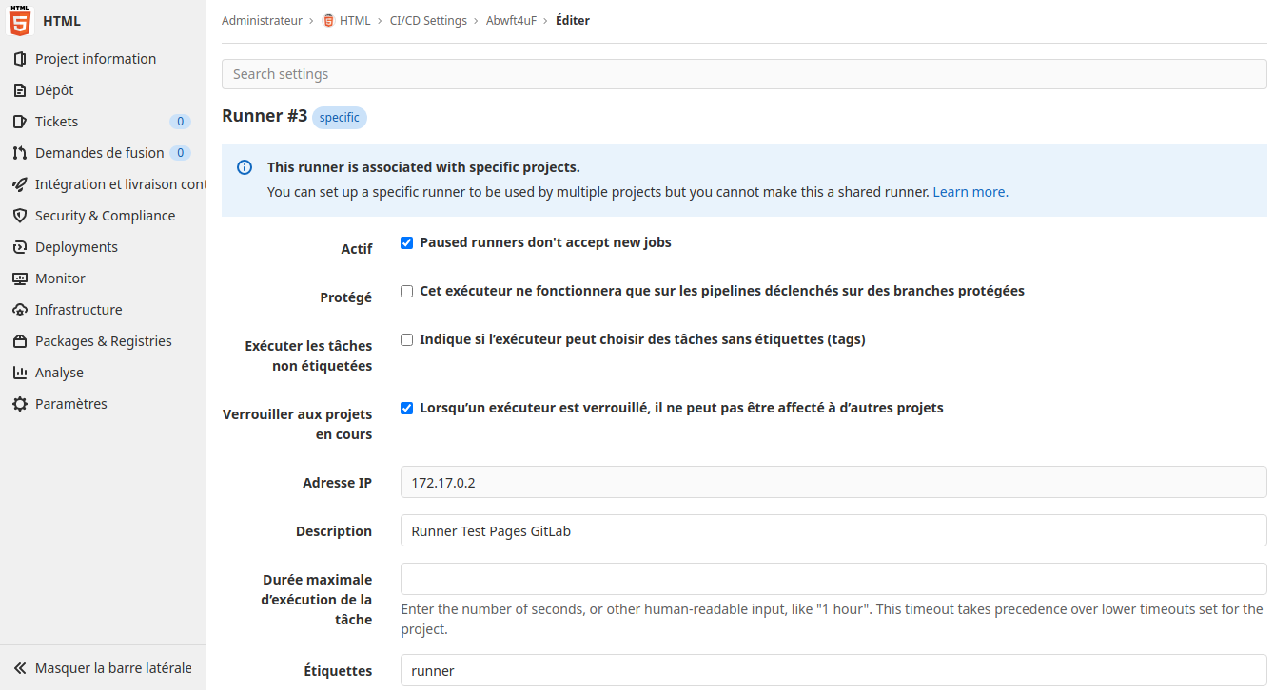
Task: Uncheck the Verrouiller aux projets checkbox
Action: click(407, 409)
